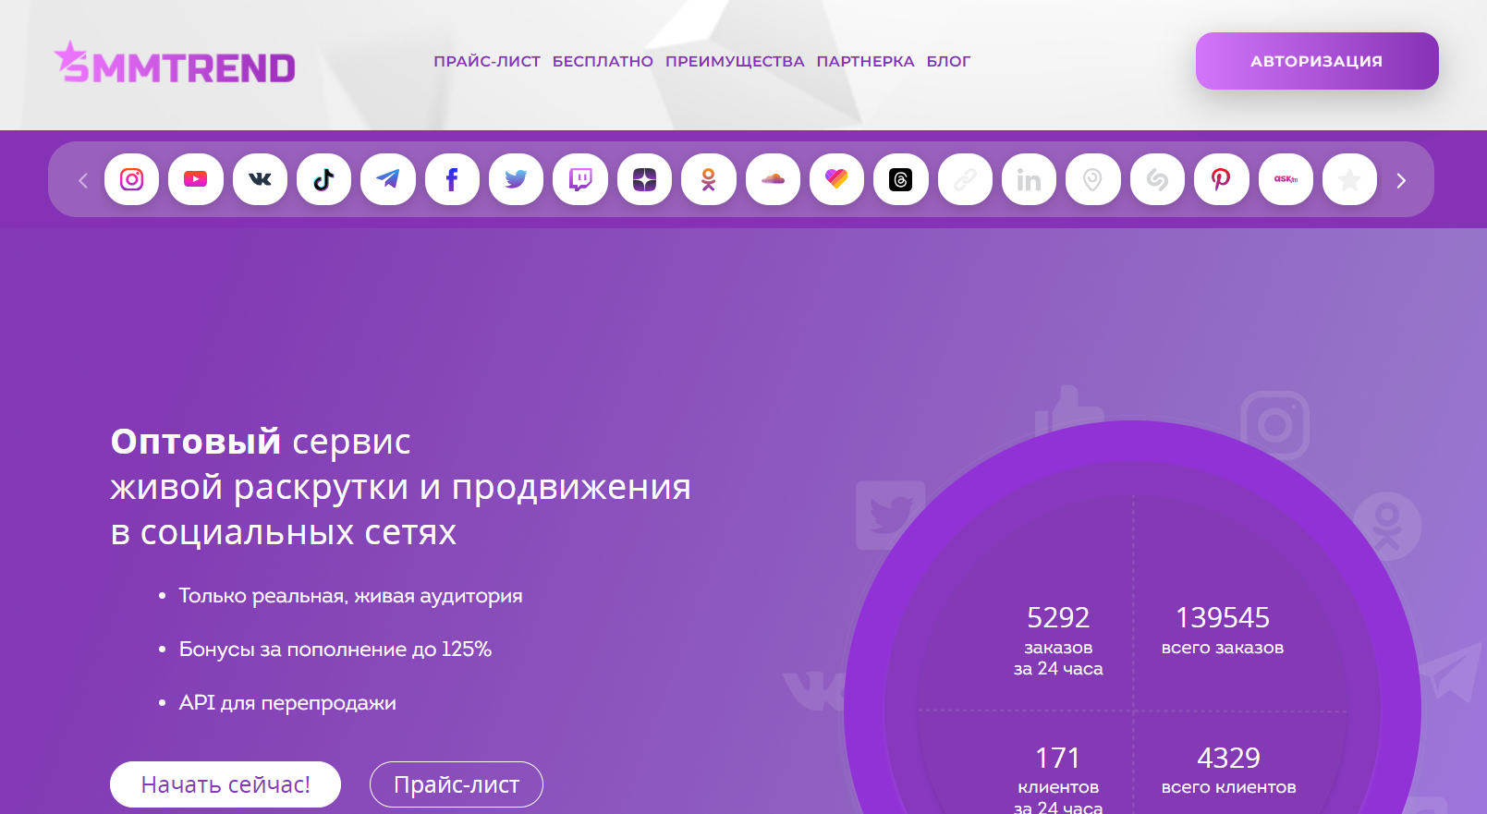
Task: Open the Instagram services icon
Action: point(131,179)
